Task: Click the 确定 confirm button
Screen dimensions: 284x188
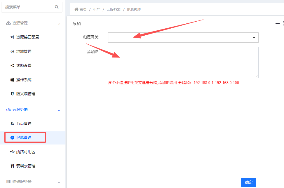Action: pos(248,182)
